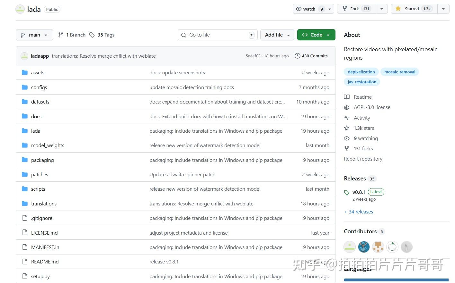
Task: Focus the Go to file search field
Action: point(218,35)
